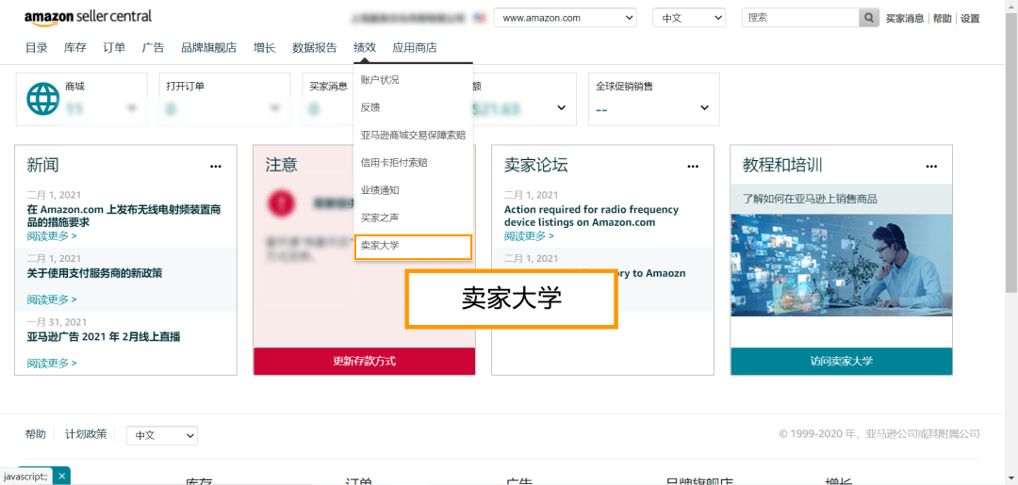Click the search magnifier icon
This screenshot has width=1018, height=485.
coord(868,18)
